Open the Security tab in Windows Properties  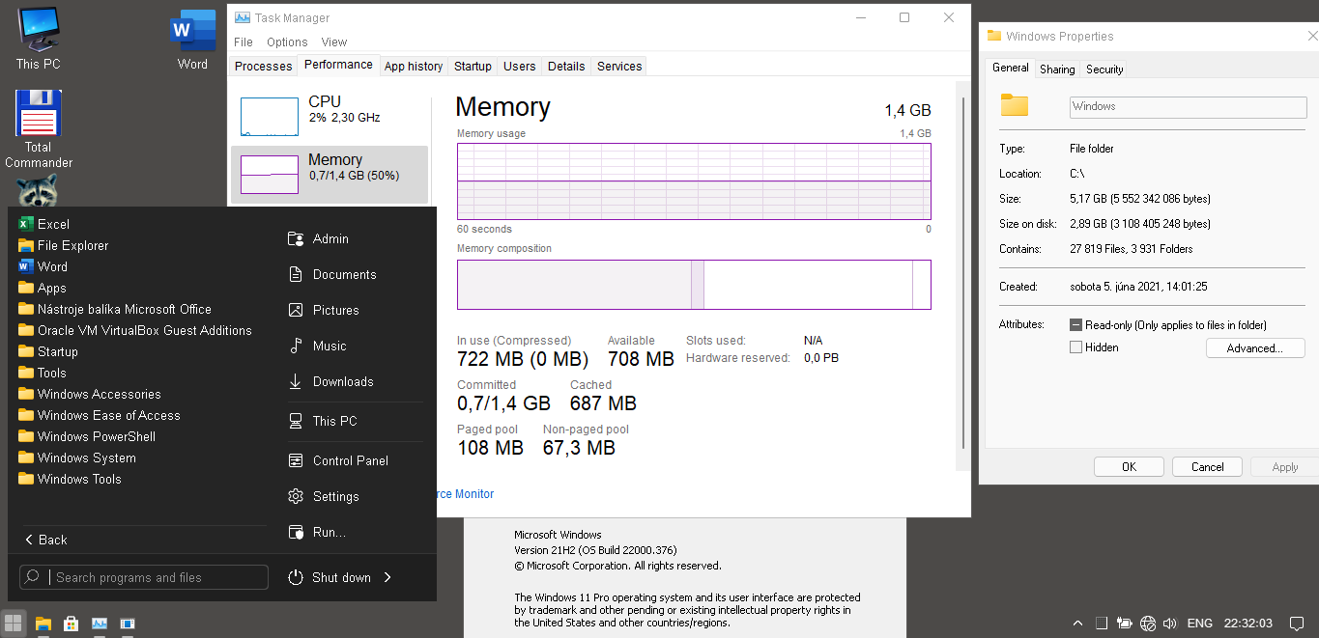1104,69
